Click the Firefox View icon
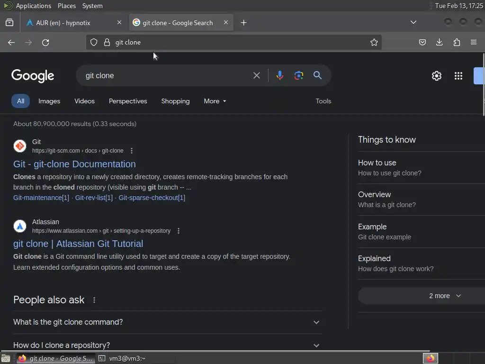 tap(9, 23)
